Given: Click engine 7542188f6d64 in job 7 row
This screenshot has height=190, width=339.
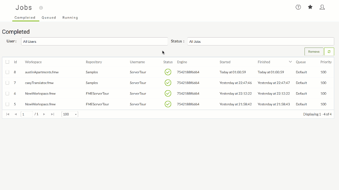Looking at the screenshot, I should click(188, 83).
